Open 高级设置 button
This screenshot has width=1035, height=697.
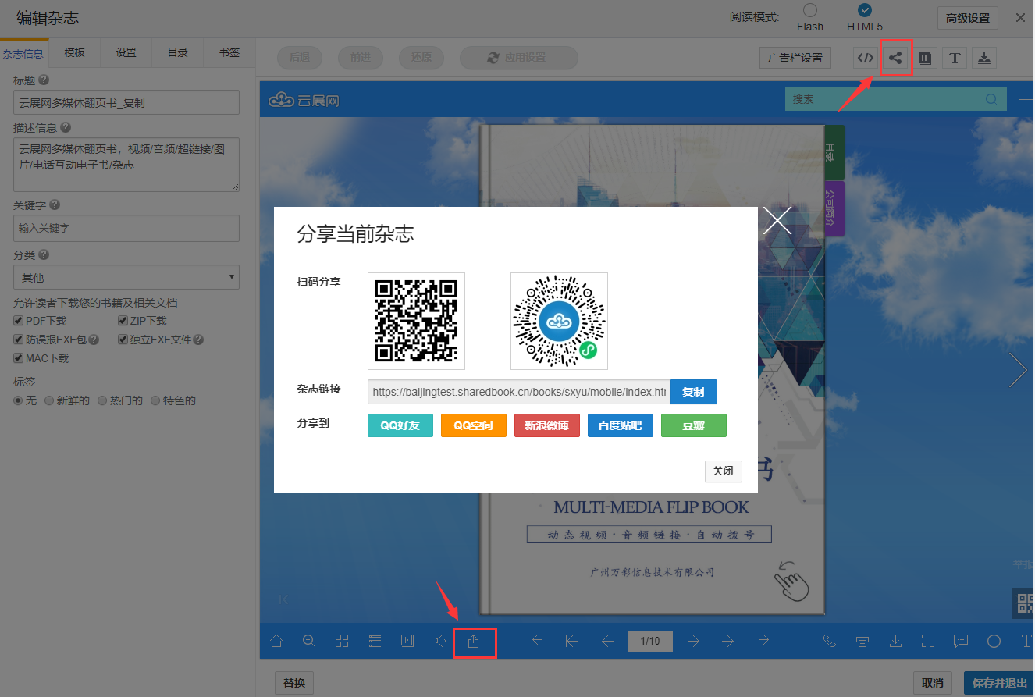[x=968, y=18]
